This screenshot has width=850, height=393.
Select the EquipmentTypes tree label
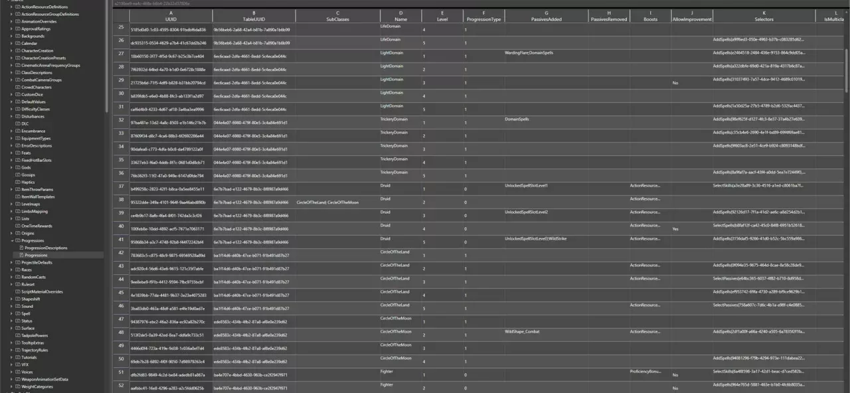(37, 138)
